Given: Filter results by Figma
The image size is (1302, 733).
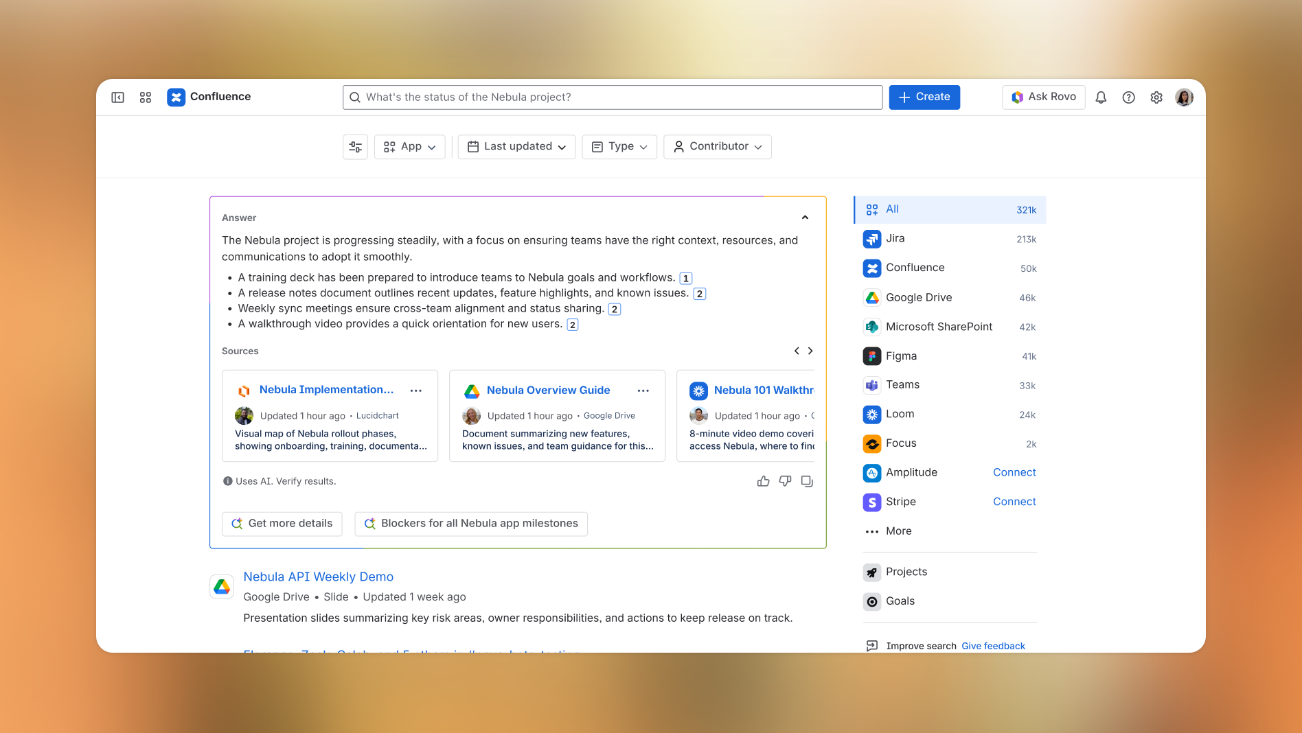Looking at the screenshot, I should (950, 356).
